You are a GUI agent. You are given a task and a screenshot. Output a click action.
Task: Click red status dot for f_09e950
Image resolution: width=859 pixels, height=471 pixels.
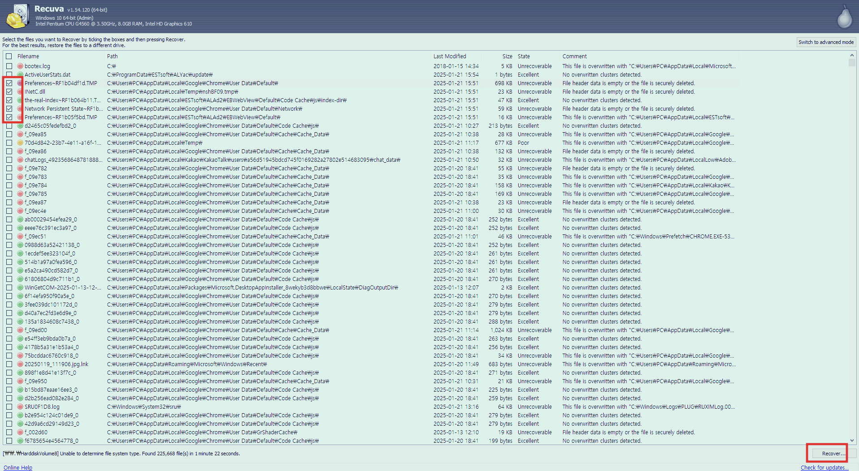tap(20, 381)
